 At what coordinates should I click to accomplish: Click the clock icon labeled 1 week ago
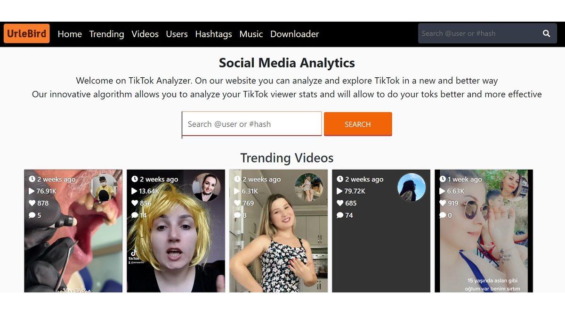442,179
